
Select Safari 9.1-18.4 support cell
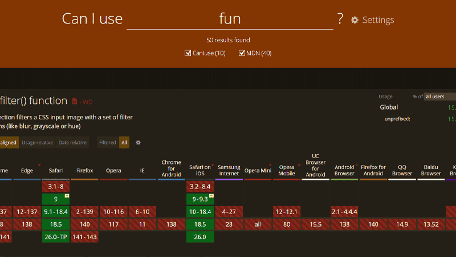(55, 212)
